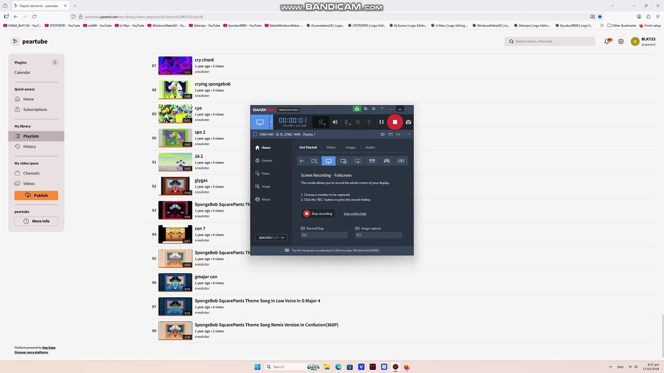Pause the Bandicam recording
The height and width of the screenshot is (373, 664).
tap(381, 122)
